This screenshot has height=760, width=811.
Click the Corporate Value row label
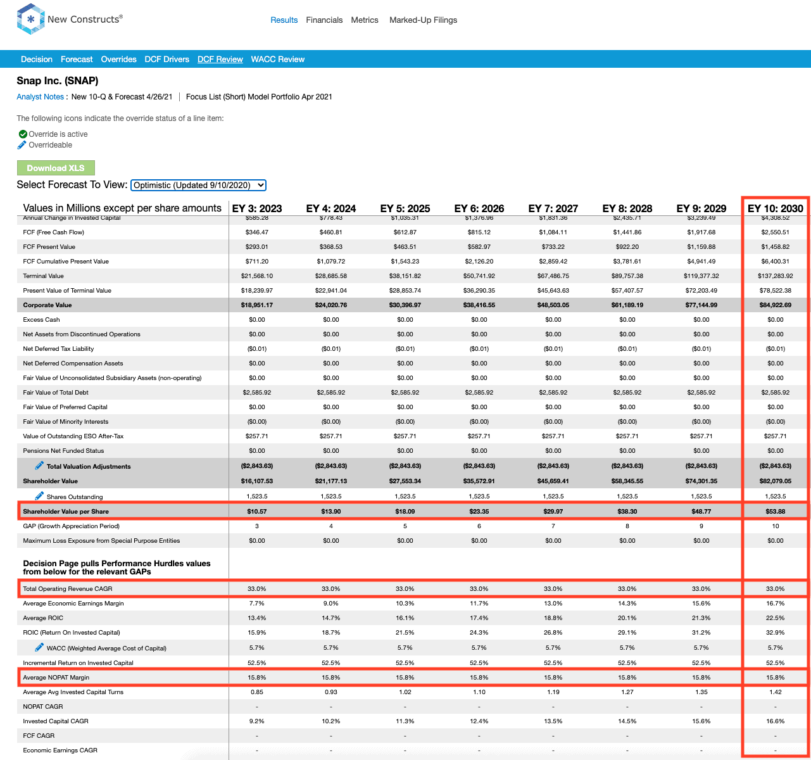pos(47,305)
